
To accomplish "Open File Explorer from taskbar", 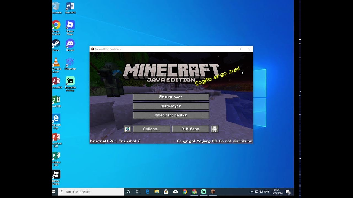I will pos(157,192).
